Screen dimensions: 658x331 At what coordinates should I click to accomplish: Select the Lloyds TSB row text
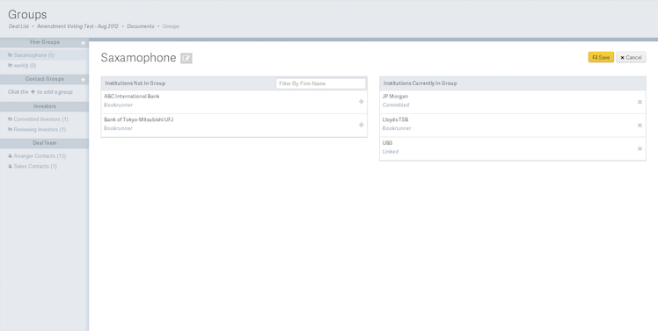click(x=395, y=119)
